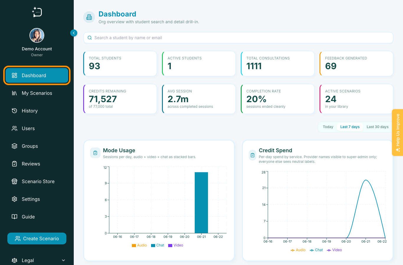
Task: Open the Guide page
Action: coord(37,217)
